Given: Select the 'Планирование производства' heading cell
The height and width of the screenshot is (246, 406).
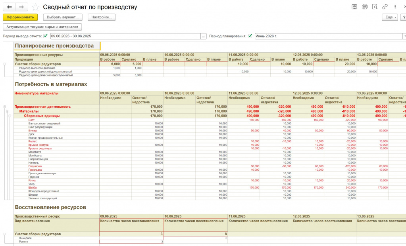Looking at the screenshot, I should [57, 46].
